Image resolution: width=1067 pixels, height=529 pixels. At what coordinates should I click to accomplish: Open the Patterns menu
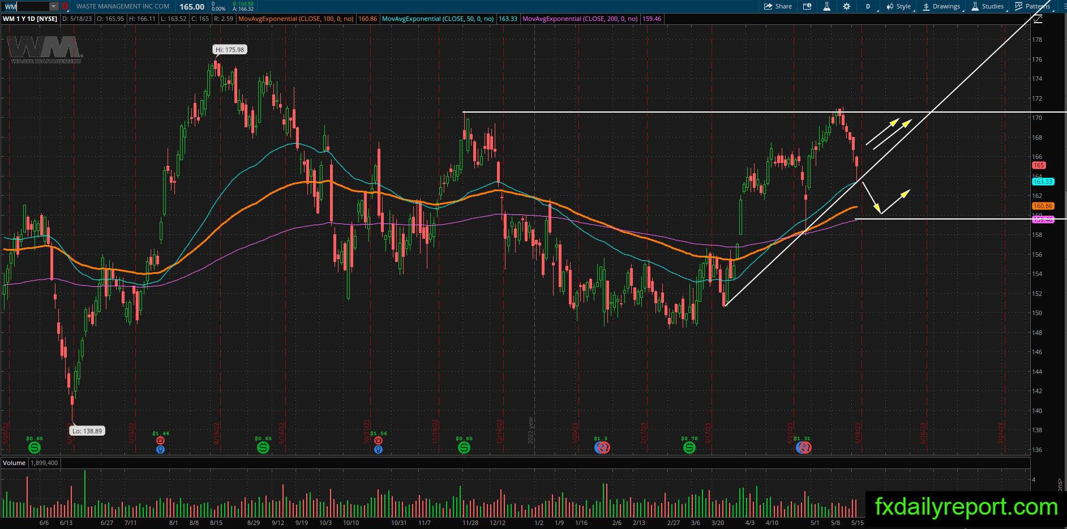[x=1032, y=6]
